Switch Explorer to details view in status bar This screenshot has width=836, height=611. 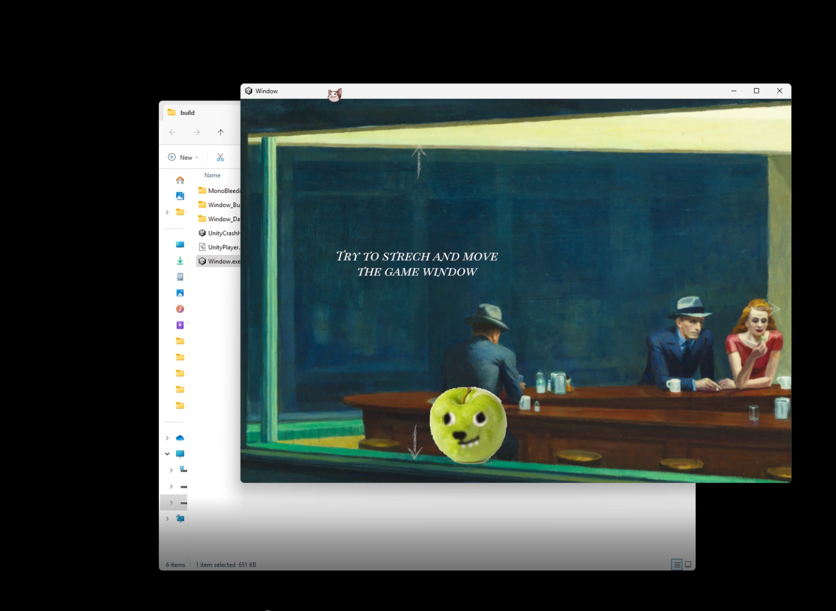677,565
